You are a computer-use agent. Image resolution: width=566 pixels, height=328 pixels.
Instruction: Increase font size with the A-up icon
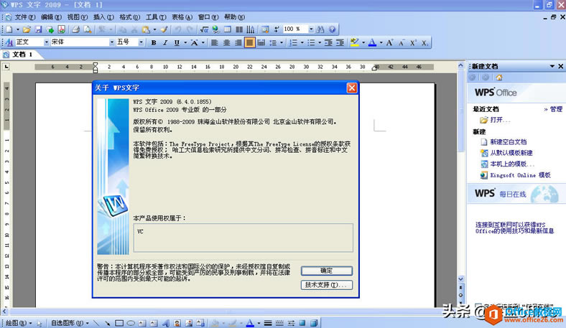point(389,42)
